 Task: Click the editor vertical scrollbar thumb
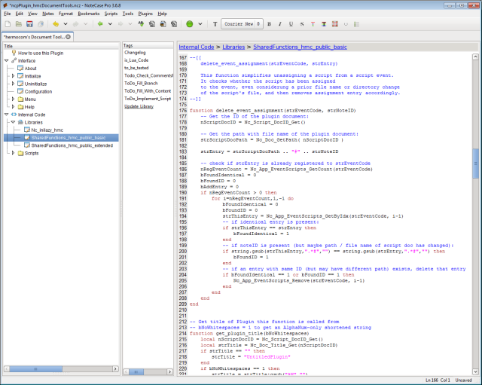(475, 163)
